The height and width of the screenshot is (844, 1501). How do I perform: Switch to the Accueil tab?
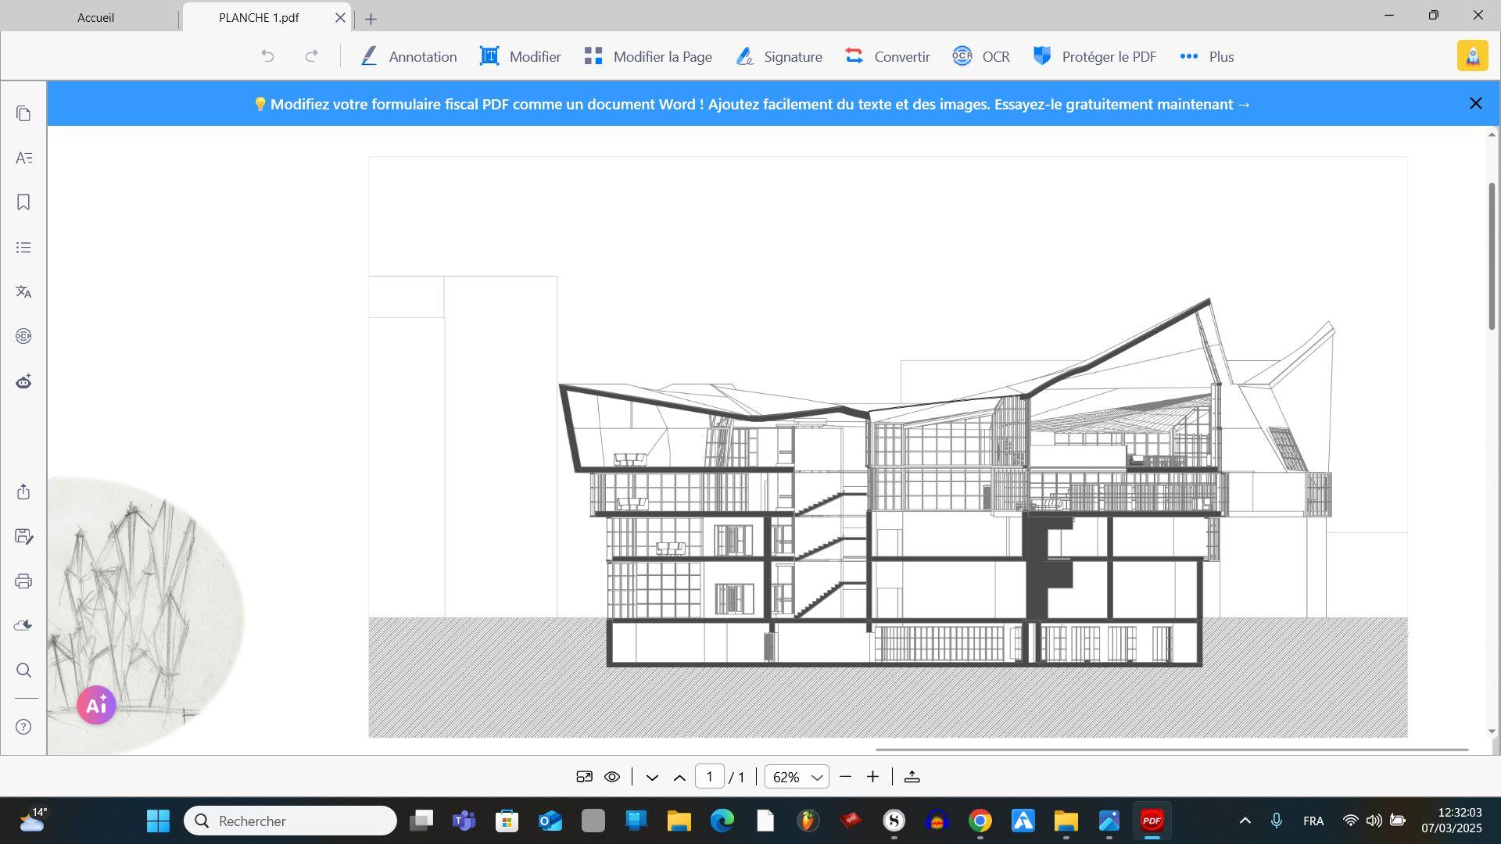[95, 17]
